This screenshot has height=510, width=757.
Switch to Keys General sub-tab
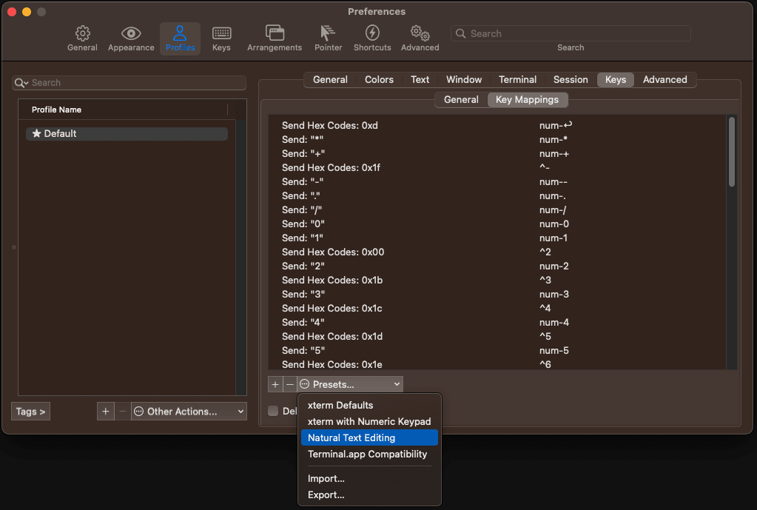coord(461,99)
